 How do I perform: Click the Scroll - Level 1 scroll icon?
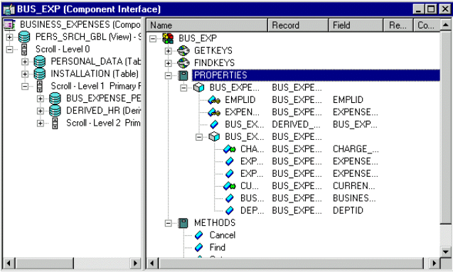[x=40, y=86]
